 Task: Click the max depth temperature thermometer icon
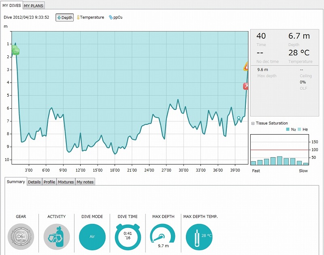pos(199,237)
